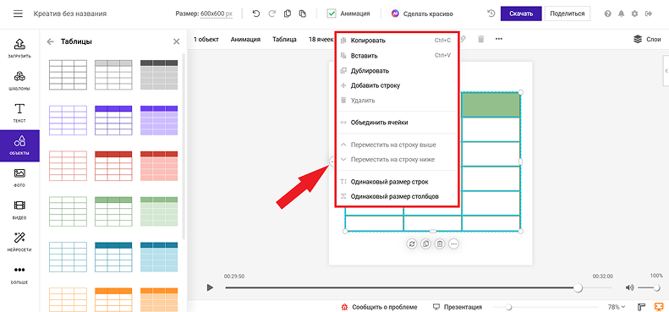Open the hamburger main menu
The width and height of the screenshot is (669, 312).
tap(18, 14)
